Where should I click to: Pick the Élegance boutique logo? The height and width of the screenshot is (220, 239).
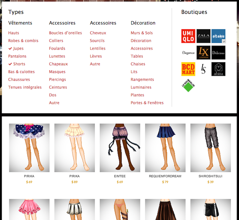click(188, 53)
